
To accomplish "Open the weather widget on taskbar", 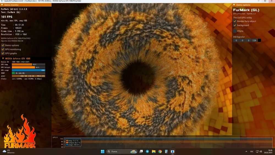I will (9, 151).
